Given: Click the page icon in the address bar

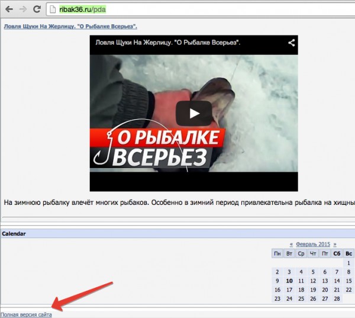Looking at the screenshot, I should 53,9.
